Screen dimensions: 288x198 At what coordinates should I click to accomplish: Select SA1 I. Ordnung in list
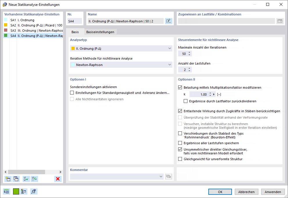[x=26, y=20]
